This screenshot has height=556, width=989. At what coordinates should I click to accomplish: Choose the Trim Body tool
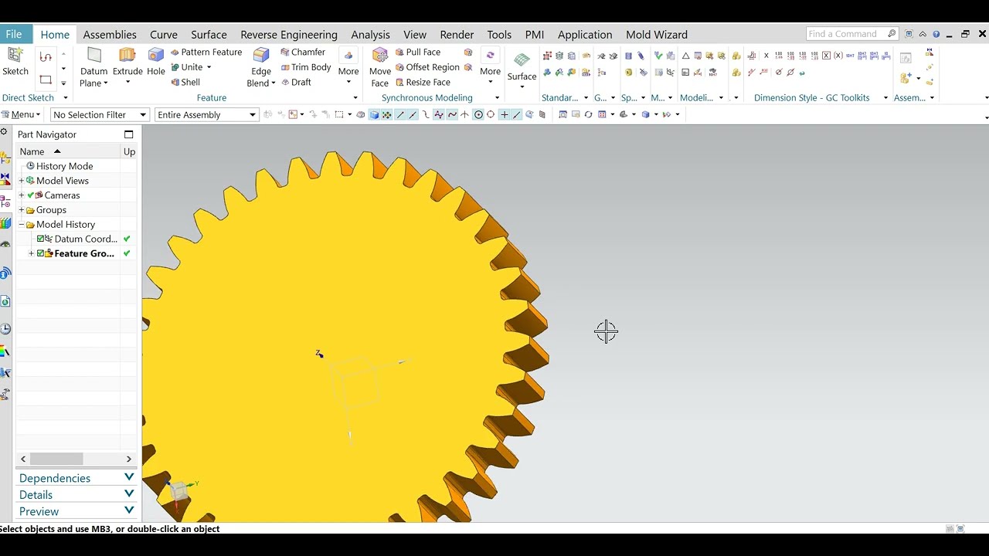[x=306, y=67]
